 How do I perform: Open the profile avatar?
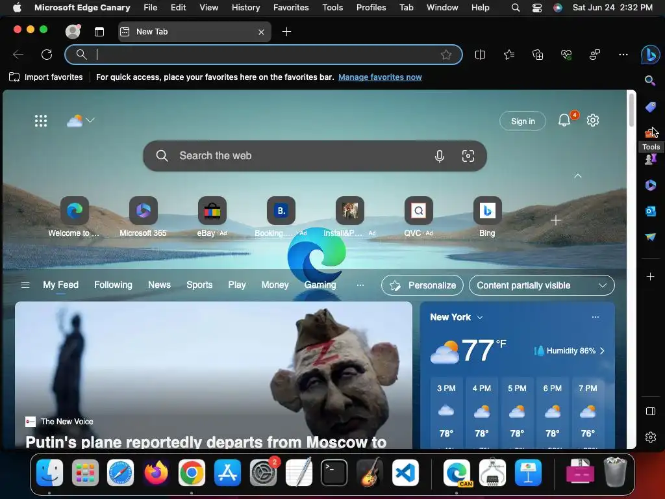click(73, 31)
